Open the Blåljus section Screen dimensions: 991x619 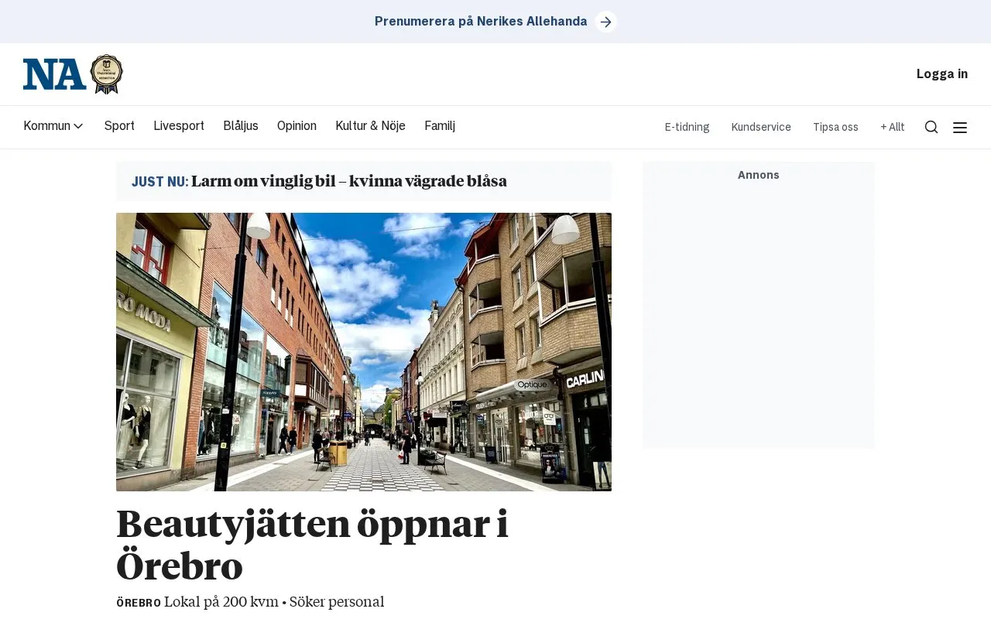241,126
